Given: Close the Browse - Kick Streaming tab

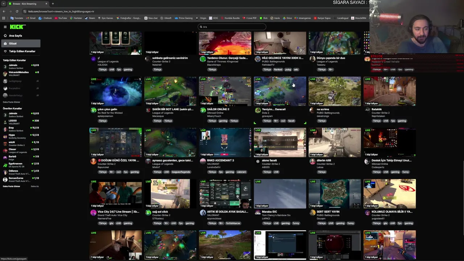Looking at the screenshot, I should point(46,4).
